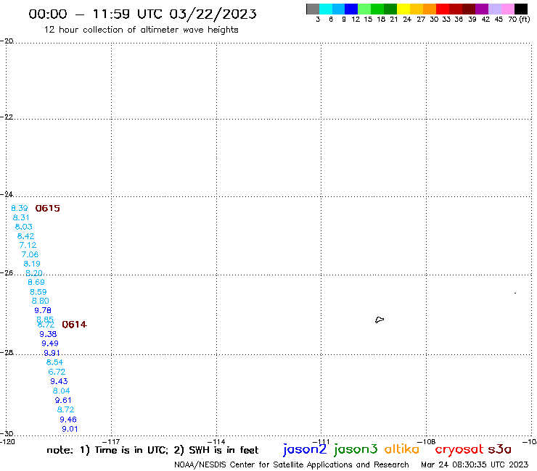Select the 8.69 wave height reading

[36, 282]
